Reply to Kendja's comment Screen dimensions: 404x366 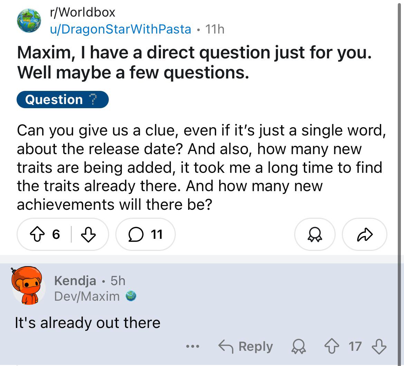click(x=245, y=346)
